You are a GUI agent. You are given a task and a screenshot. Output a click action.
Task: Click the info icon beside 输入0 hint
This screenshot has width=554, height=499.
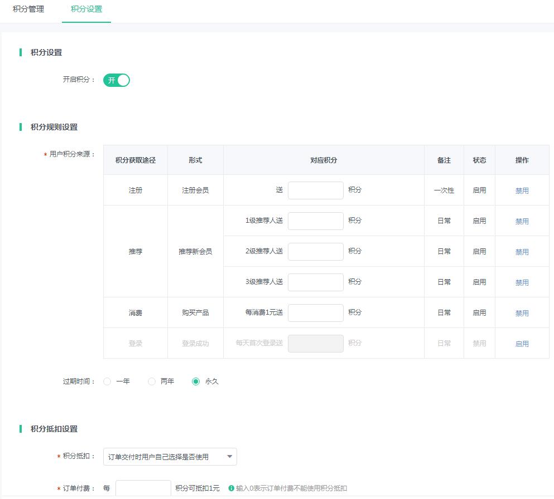pos(232,488)
